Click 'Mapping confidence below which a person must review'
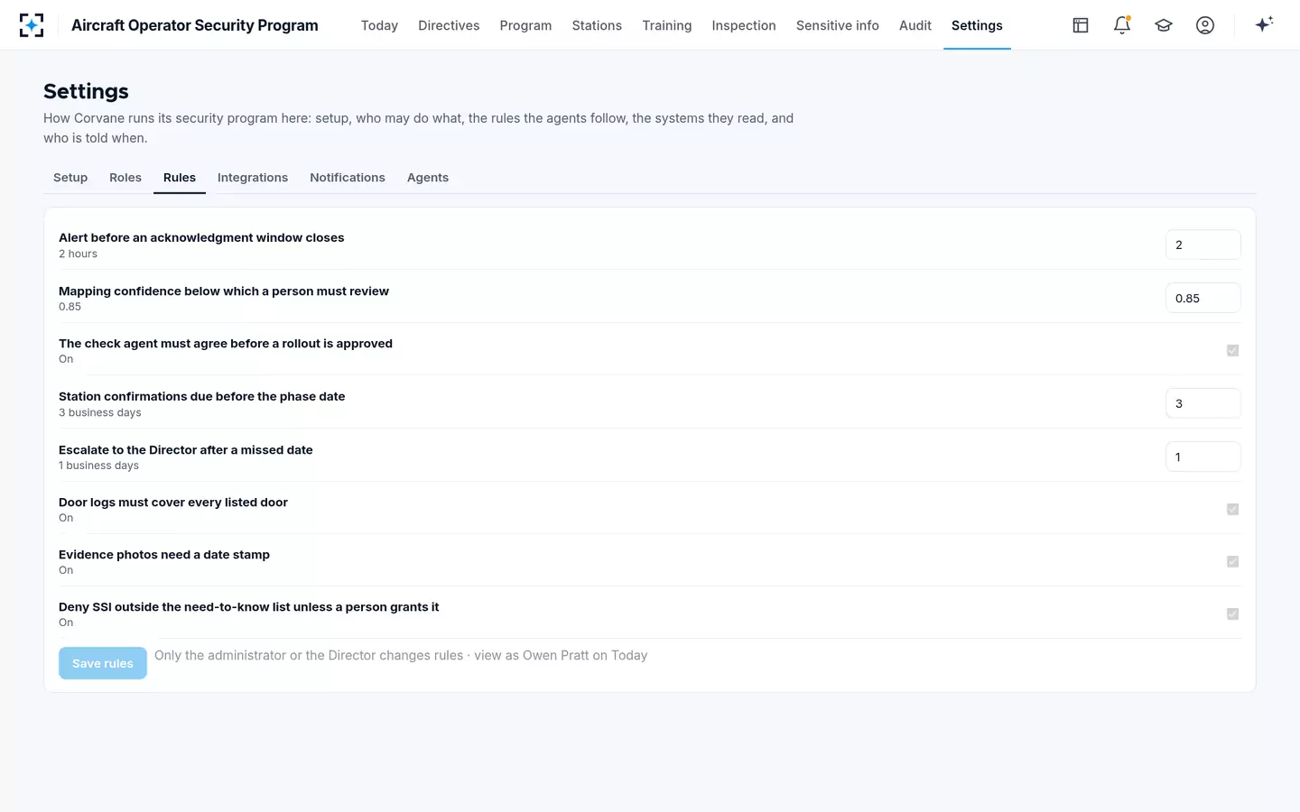Image resolution: width=1300 pixels, height=812 pixels. tap(224, 291)
